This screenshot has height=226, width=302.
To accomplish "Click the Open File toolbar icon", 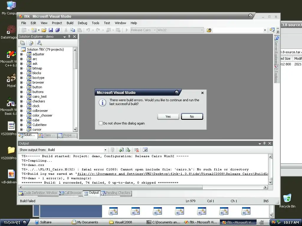I will coord(44,30).
